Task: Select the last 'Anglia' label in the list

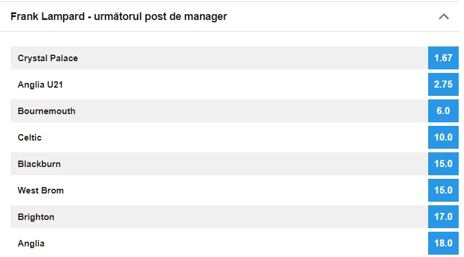Action: coord(31,243)
